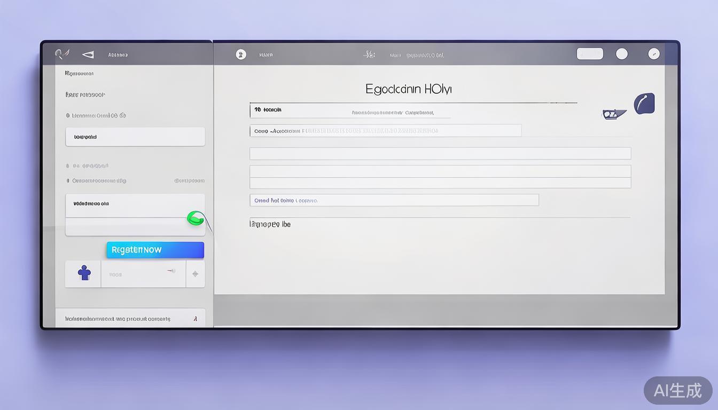Click the diamond sparkle icon beside avatar field

coord(195,274)
